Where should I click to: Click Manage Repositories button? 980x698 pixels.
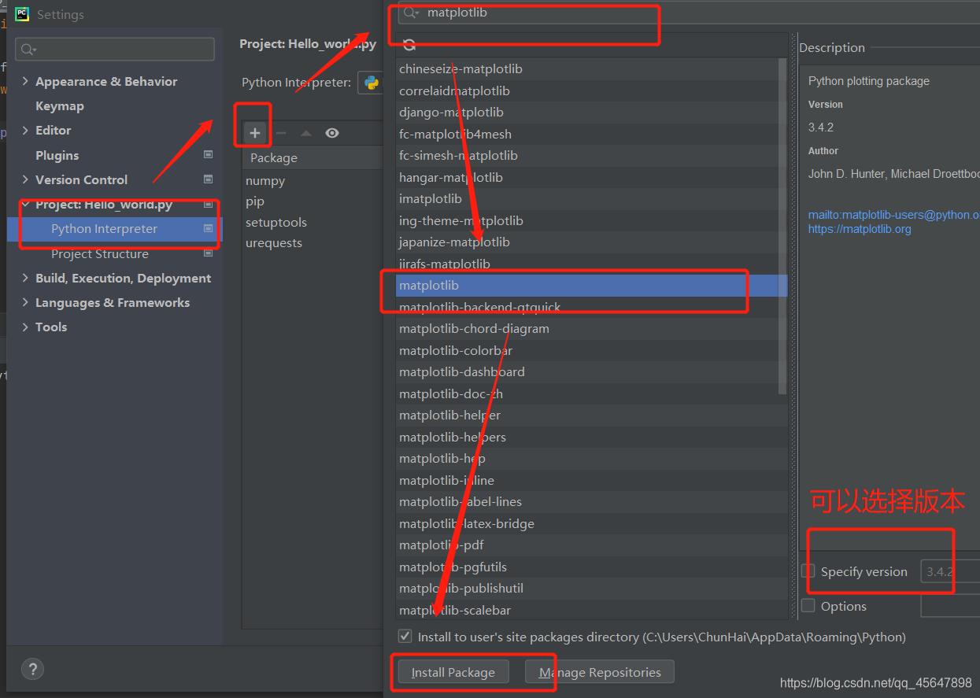600,672
